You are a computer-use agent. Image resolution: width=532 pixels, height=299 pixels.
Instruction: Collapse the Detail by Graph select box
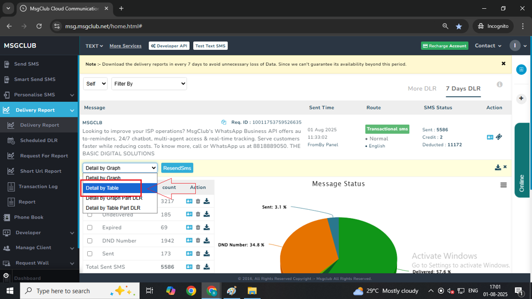coord(120,168)
